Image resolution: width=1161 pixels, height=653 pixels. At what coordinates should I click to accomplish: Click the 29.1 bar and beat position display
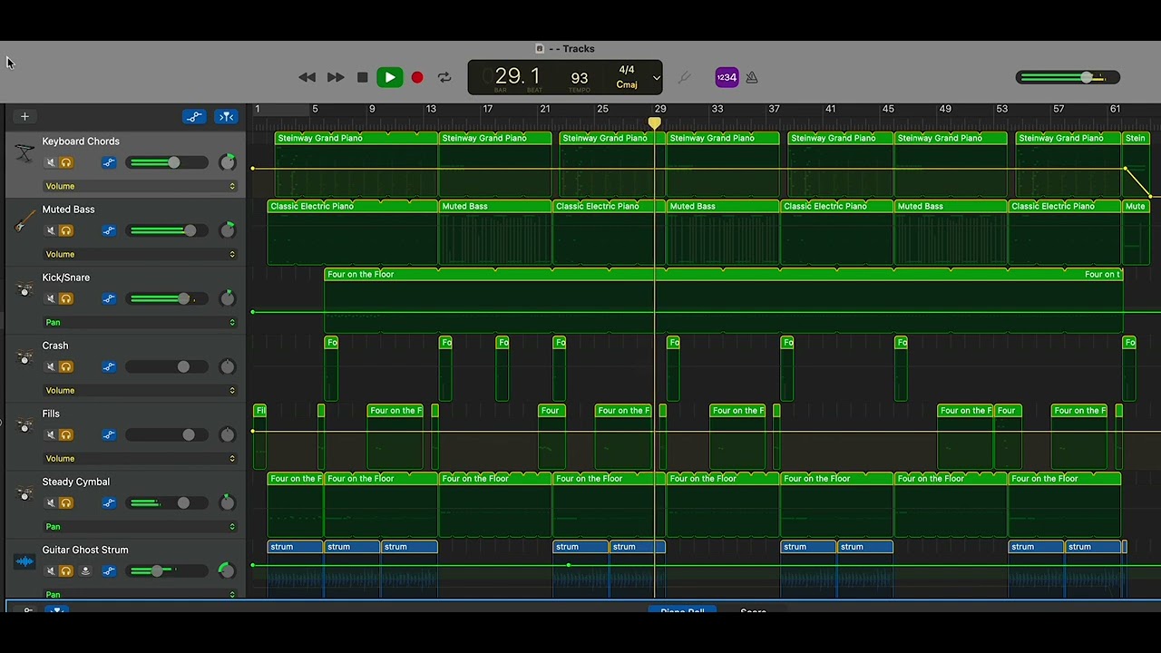click(517, 76)
